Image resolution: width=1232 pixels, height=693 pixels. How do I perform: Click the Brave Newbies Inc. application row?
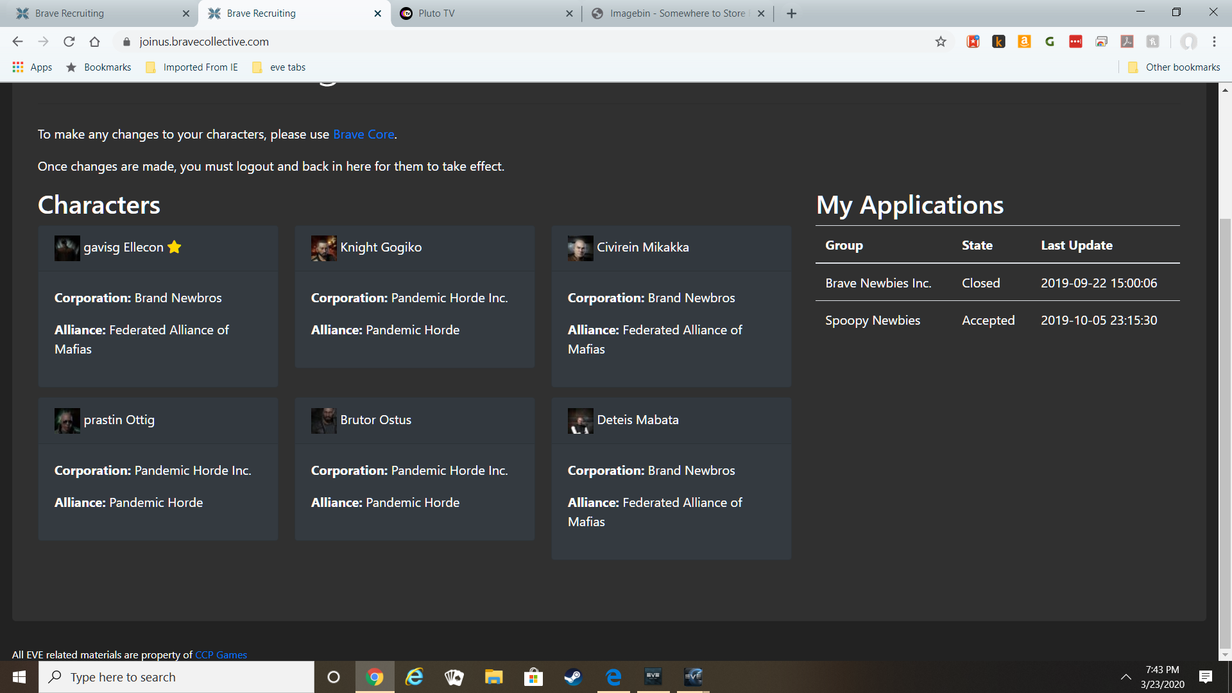(997, 283)
